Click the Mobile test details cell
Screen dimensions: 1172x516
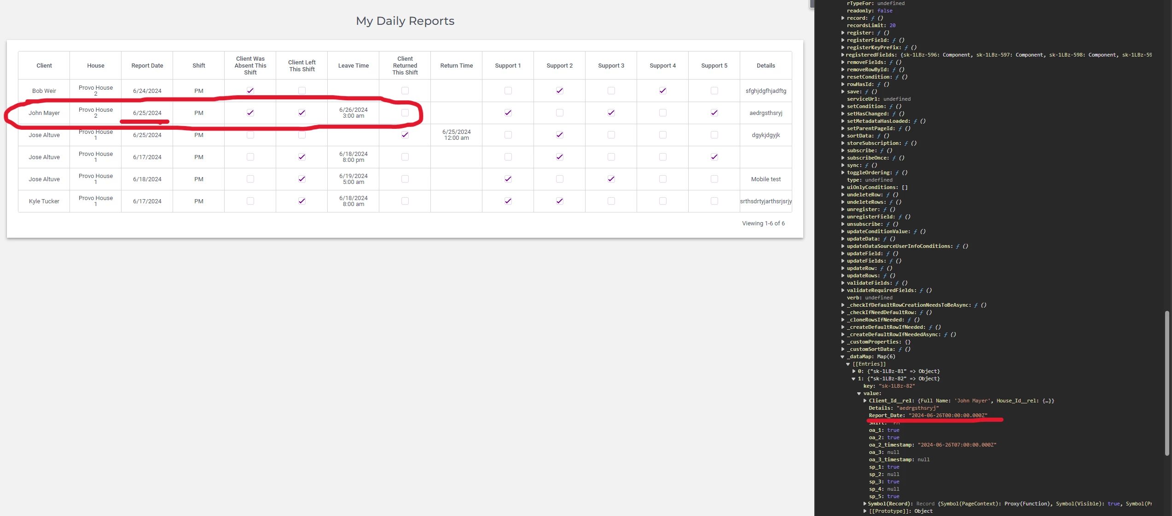766,179
